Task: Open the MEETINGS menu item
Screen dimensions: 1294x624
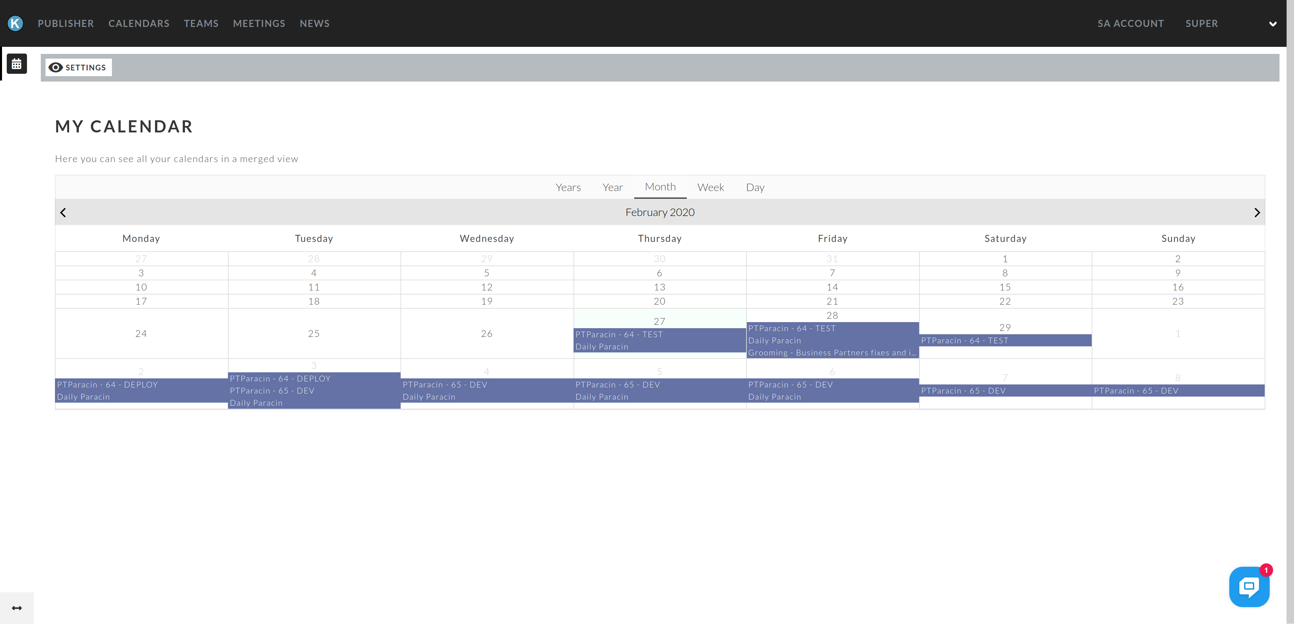Action: tap(259, 24)
